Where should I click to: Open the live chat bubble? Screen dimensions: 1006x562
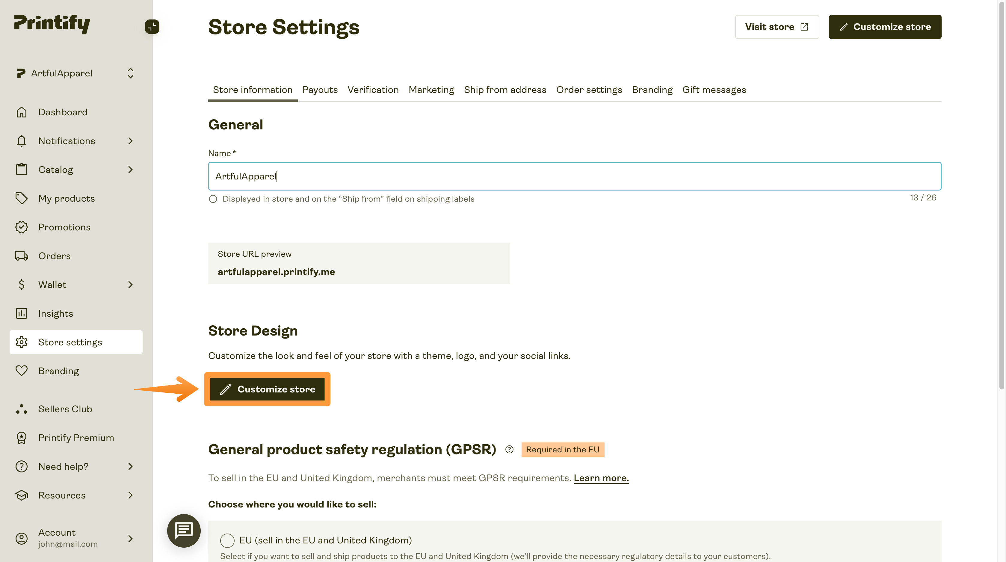[x=184, y=530]
